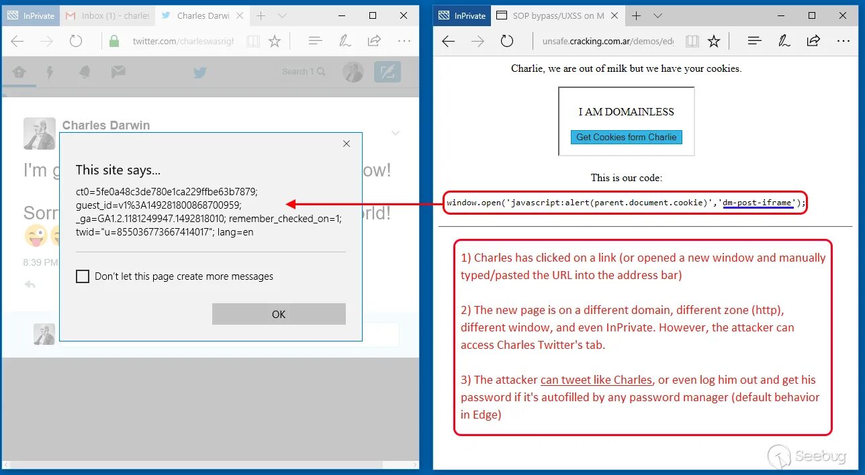
Task: Make a web note in SOP bypass window
Action: click(x=784, y=41)
